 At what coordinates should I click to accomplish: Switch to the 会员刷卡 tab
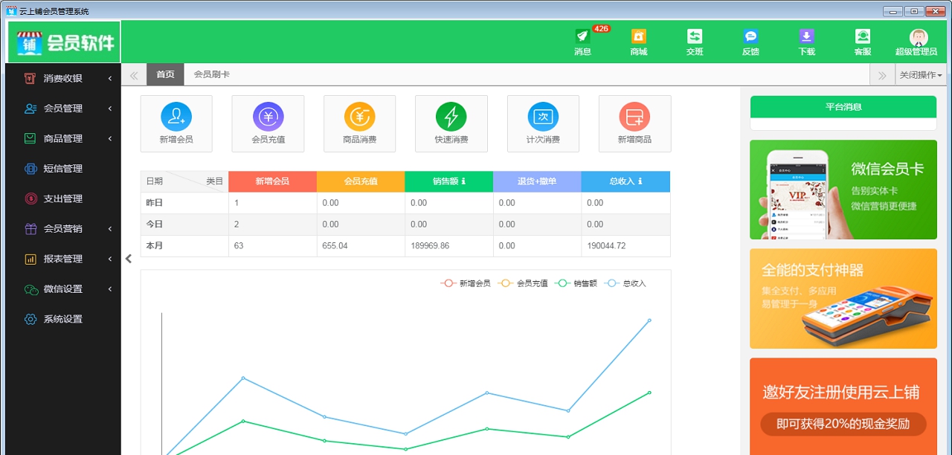pos(210,74)
